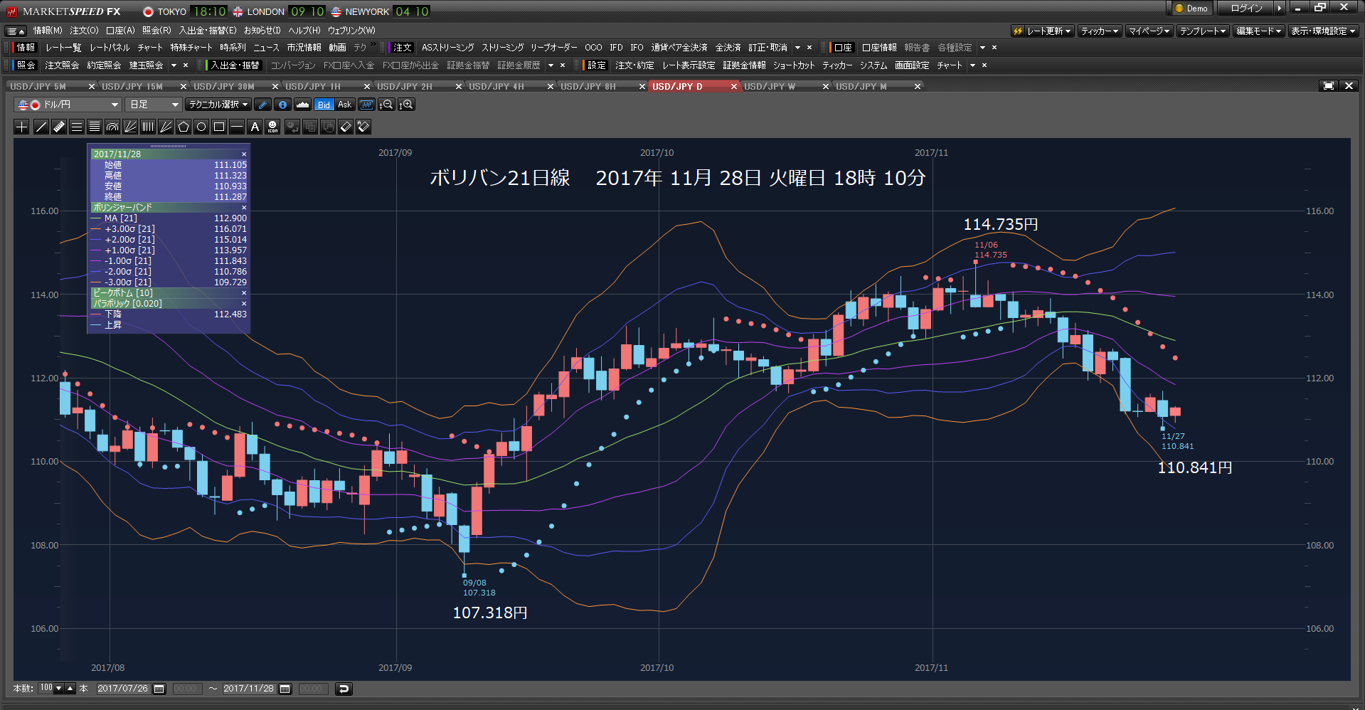Open chart drawing settings pencil icon
This screenshot has width=1365, height=710.
tap(262, 105)
